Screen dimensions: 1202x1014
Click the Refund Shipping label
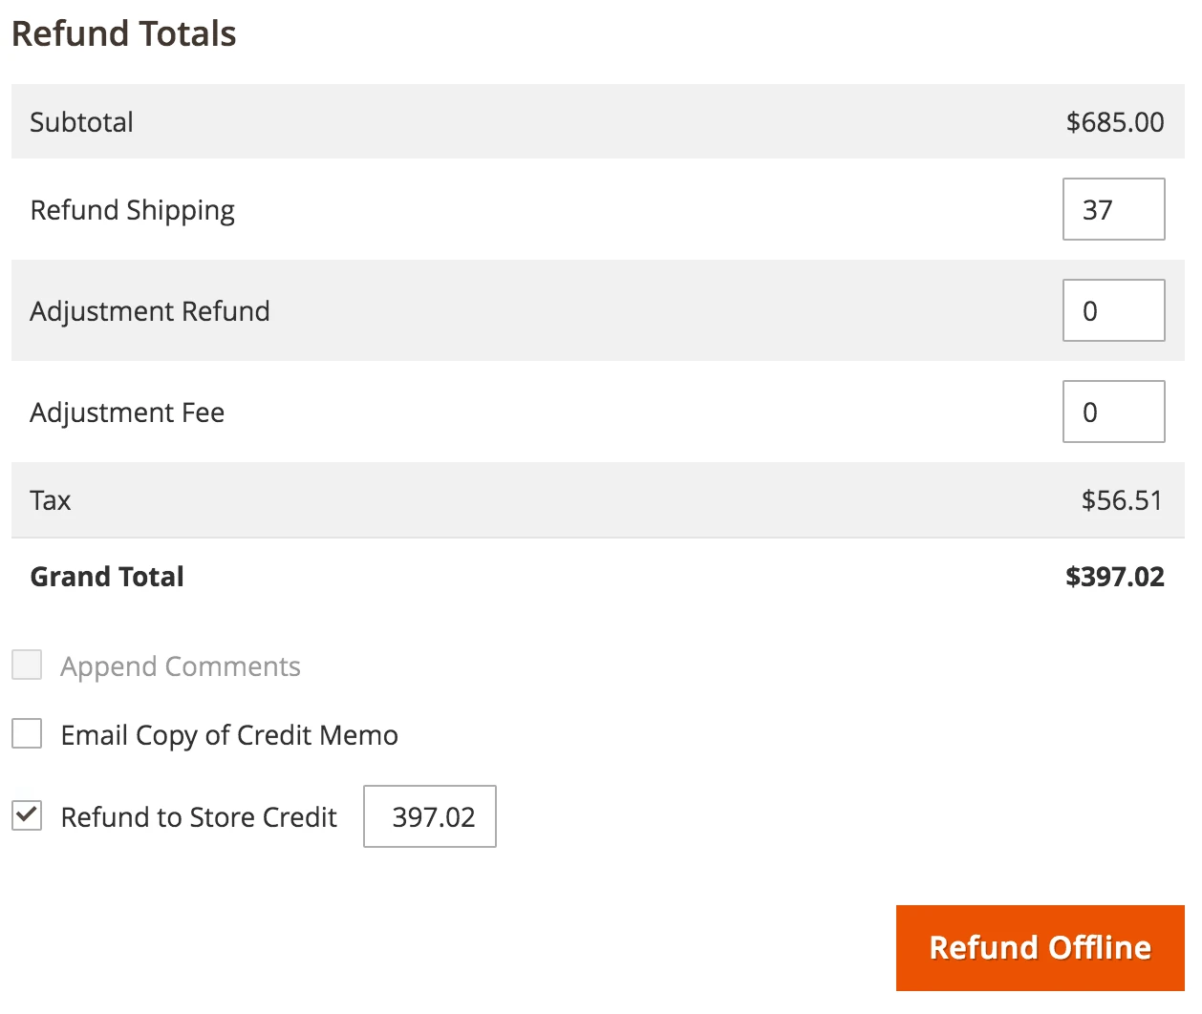pyautogui.click(x=133, y=209)
